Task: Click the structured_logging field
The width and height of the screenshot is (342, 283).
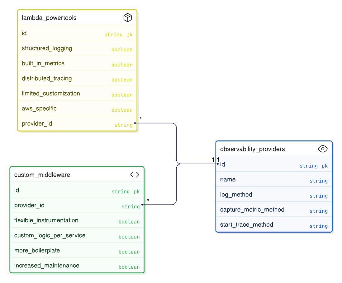Action: (x=77, y=48)
